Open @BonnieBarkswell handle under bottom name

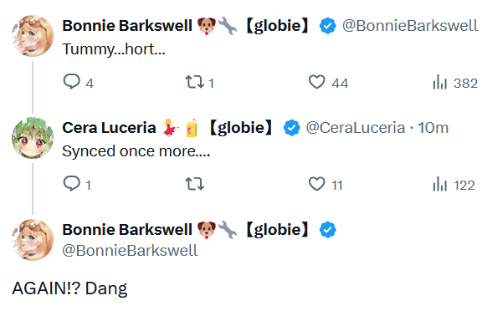pyautogui.click(x=130, y=251)
